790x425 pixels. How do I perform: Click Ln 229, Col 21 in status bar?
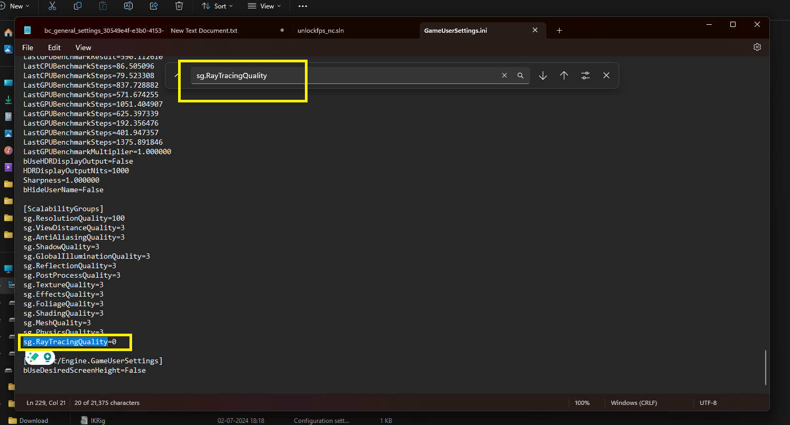(46, 403)
